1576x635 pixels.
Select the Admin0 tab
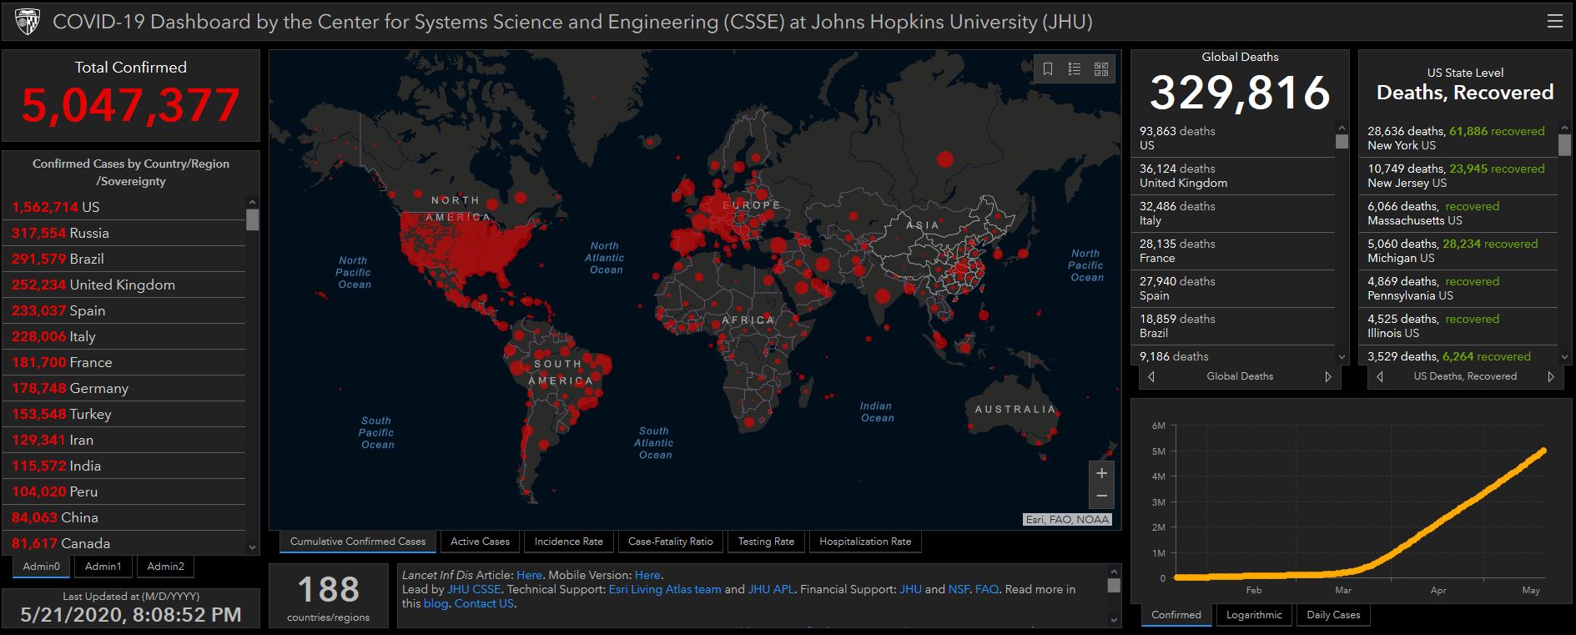pyautogui.click(x=42, y=567)
